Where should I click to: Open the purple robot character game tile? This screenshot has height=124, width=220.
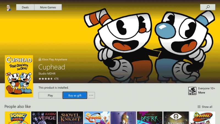coord(123,118)
